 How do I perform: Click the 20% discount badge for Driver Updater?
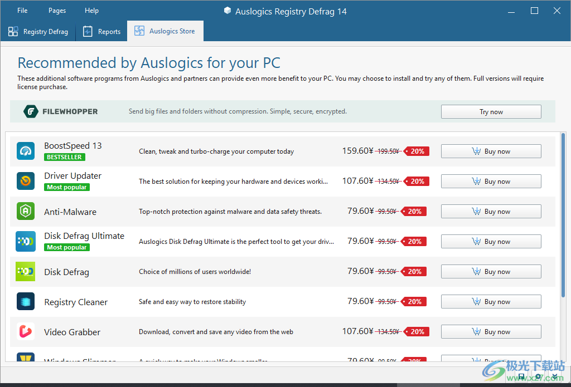[416, 181]
